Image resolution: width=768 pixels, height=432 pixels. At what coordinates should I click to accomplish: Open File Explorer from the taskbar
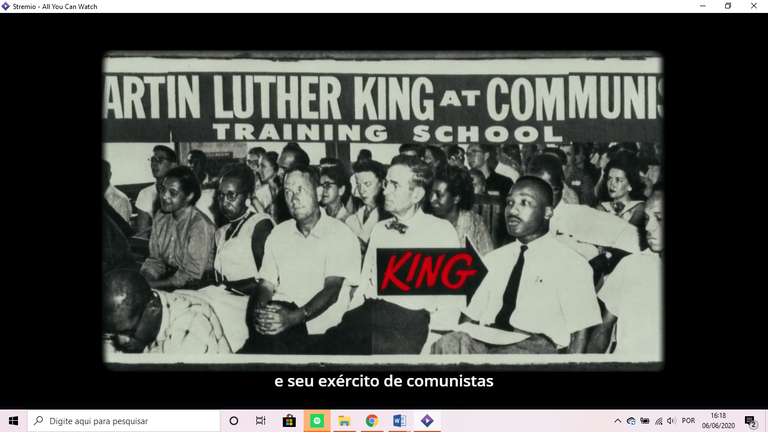(345, 421)
